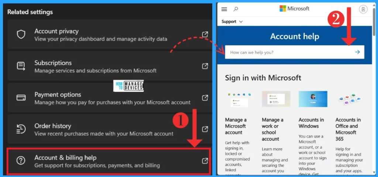Click text 'Get support for subscriptions, payments, and billing'

97,165
